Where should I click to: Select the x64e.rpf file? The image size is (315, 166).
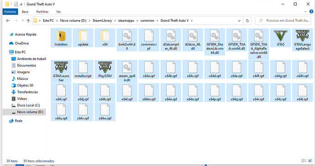click(236, 70)
